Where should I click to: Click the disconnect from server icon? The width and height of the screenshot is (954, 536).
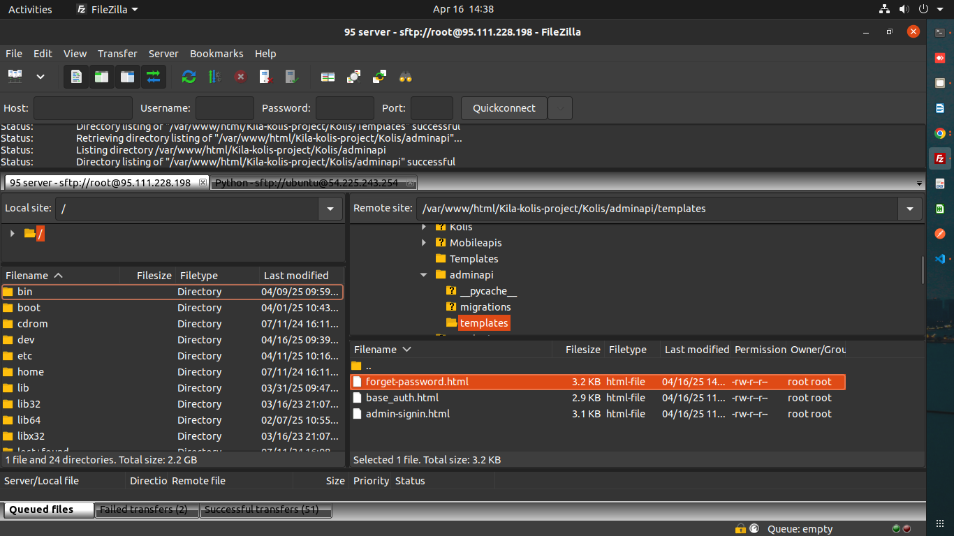[266, 76]
